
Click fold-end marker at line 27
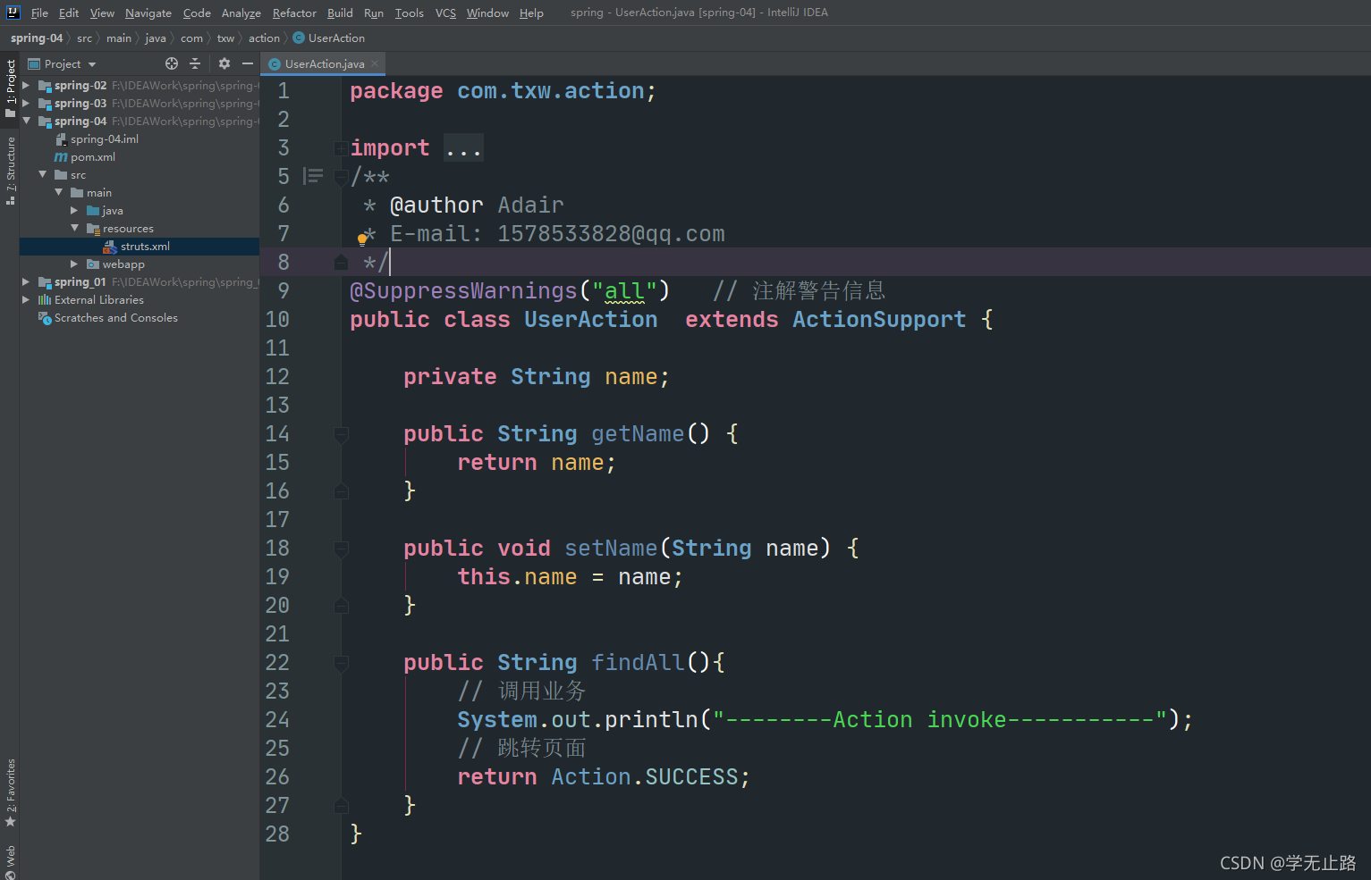point(341,806)
